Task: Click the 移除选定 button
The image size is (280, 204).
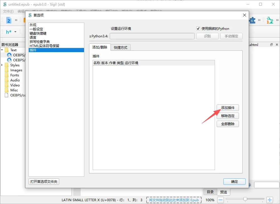Action: point(228,116)
